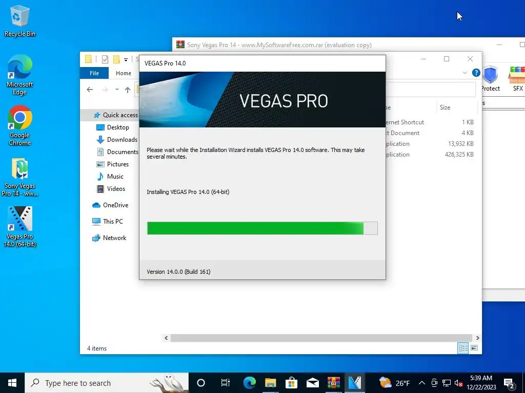This screenshot has height=393, width=525.
Task: Click the Version 14.0.0 (Build 161) text
Action: point(178,272)
